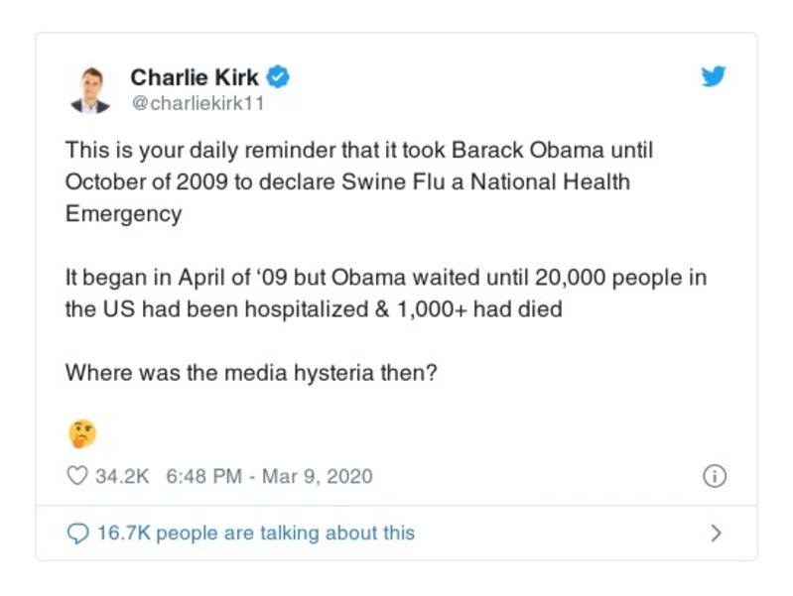Click the Twitter bird logo

click(x=713, y=76)
